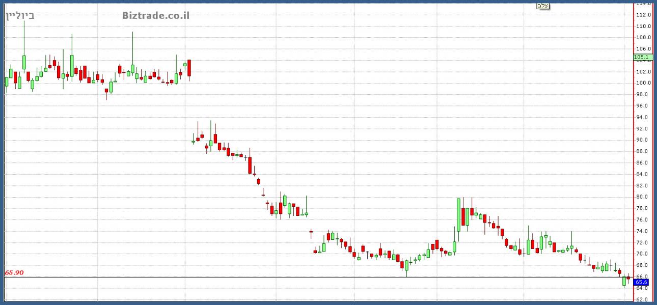Click the 70.0 price axis label
Image resolution: width=657 pixels, height=305 pixels.
tap(642, 254)
